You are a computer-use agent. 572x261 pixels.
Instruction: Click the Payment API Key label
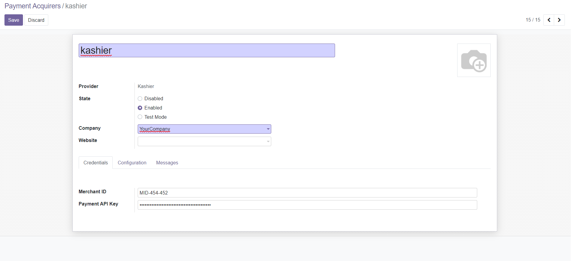pyautogui.click(x=98, y=204)
